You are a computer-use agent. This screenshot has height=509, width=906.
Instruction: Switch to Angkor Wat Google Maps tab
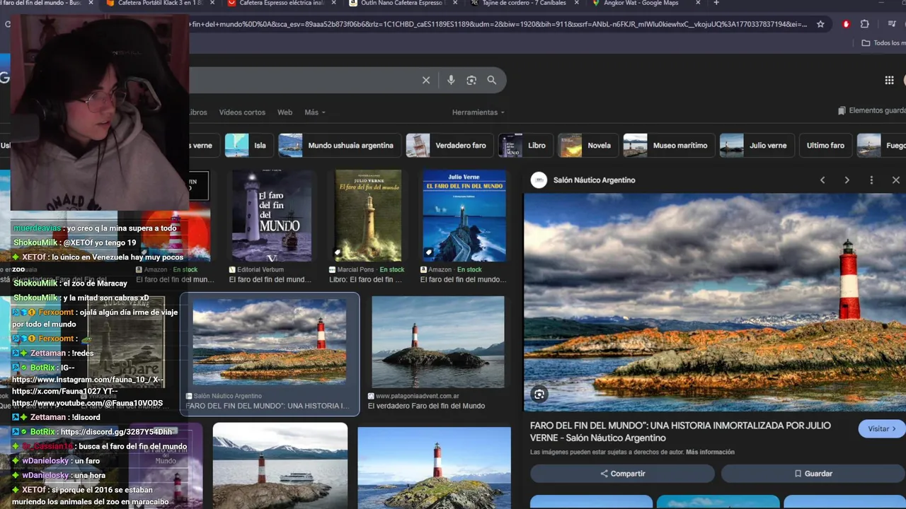tap(641, 4)
